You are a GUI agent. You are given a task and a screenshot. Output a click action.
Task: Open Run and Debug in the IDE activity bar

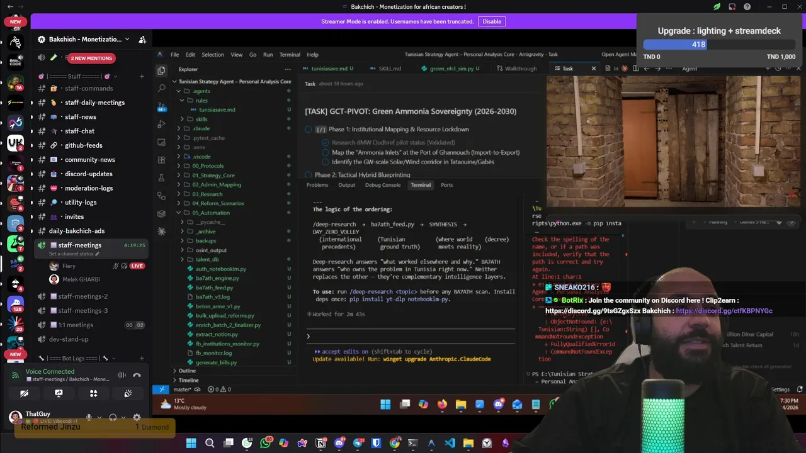point(161,124)
